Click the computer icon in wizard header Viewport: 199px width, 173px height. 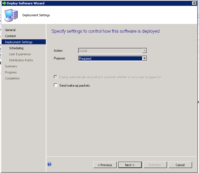click(x=11, y=15)
